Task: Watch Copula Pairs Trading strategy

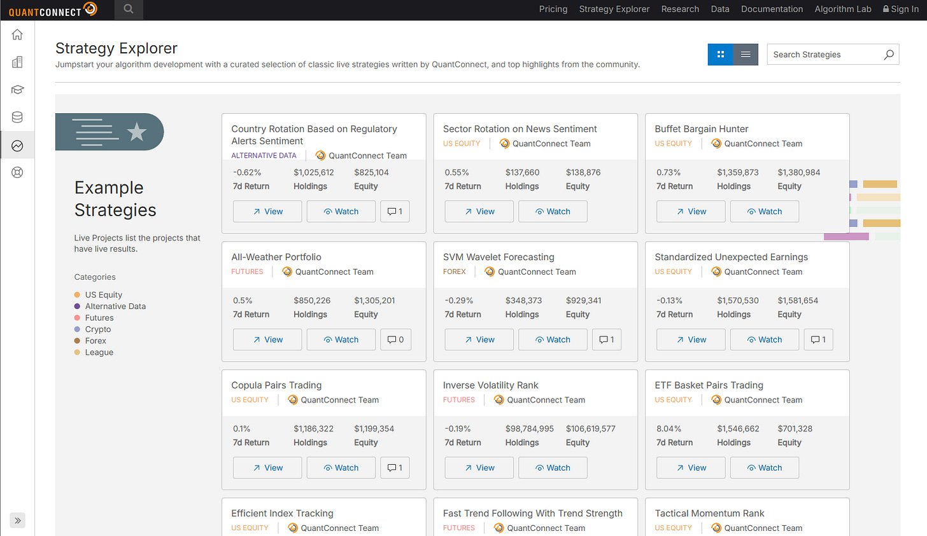Action: pos(341,468)
